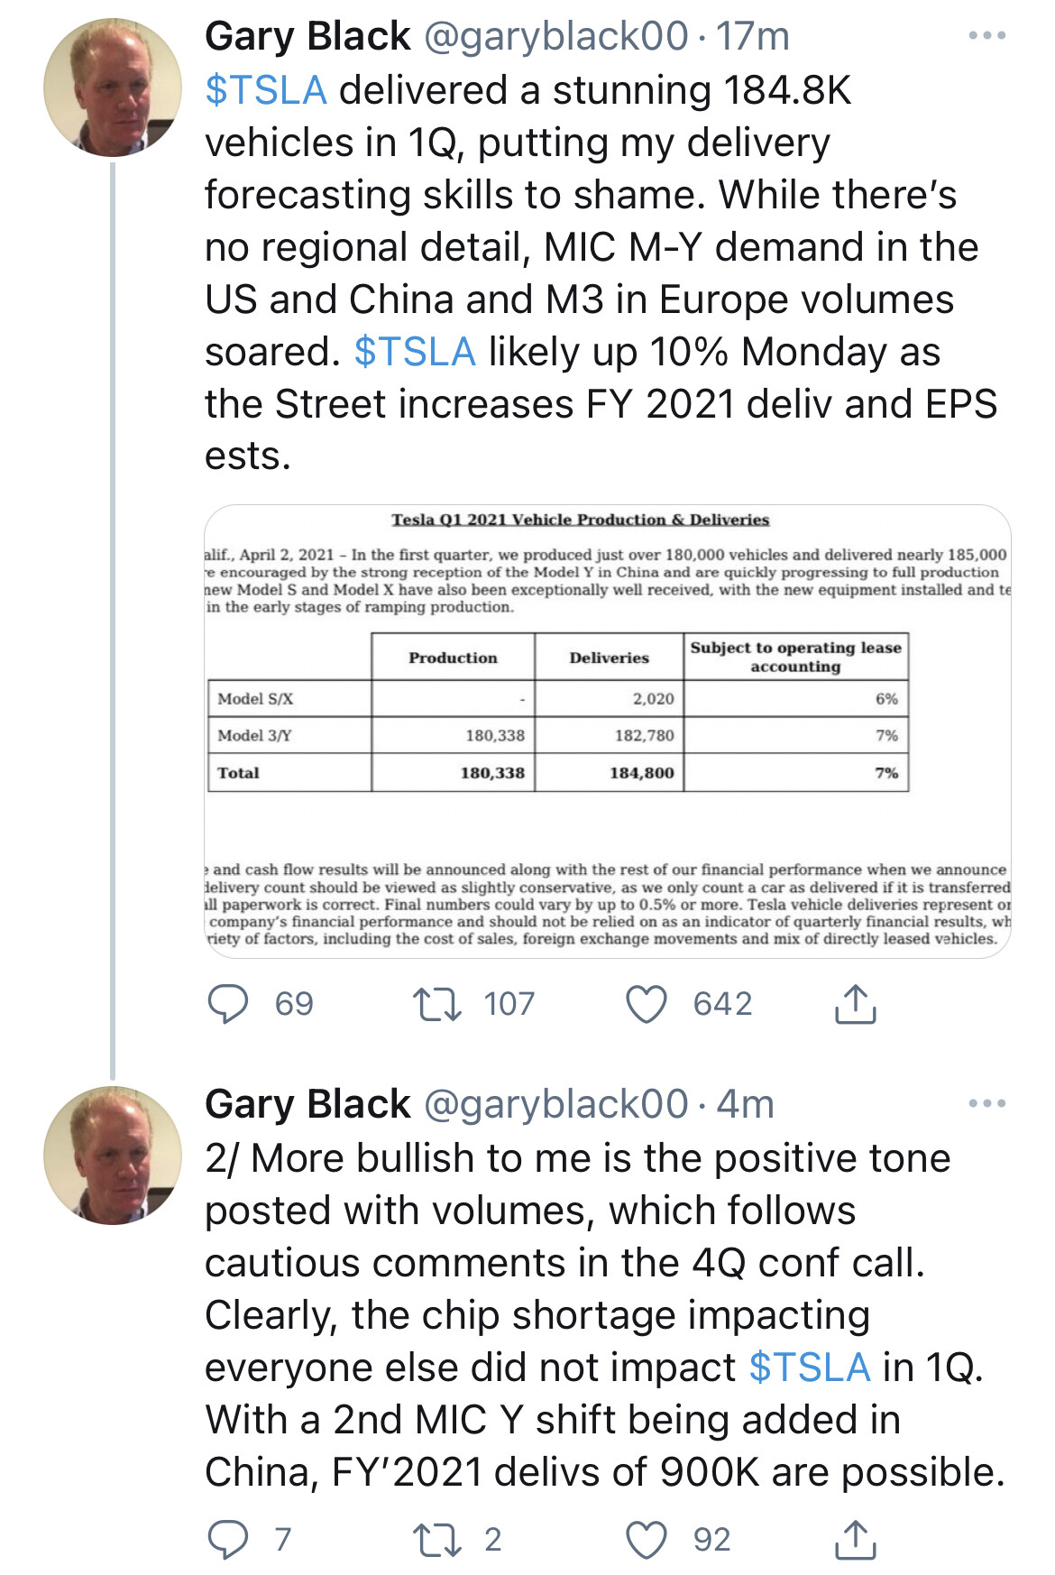Open Gary Black's avatar on second tweet
Image resolution: width=1055 pixels, height=1575 pixels.
click(113, 1156)
